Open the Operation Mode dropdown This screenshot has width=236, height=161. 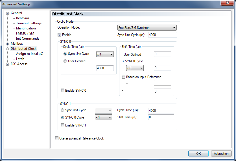point(147,28)
